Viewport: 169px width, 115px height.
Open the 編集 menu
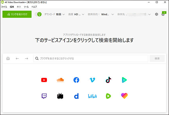point(12,7)
